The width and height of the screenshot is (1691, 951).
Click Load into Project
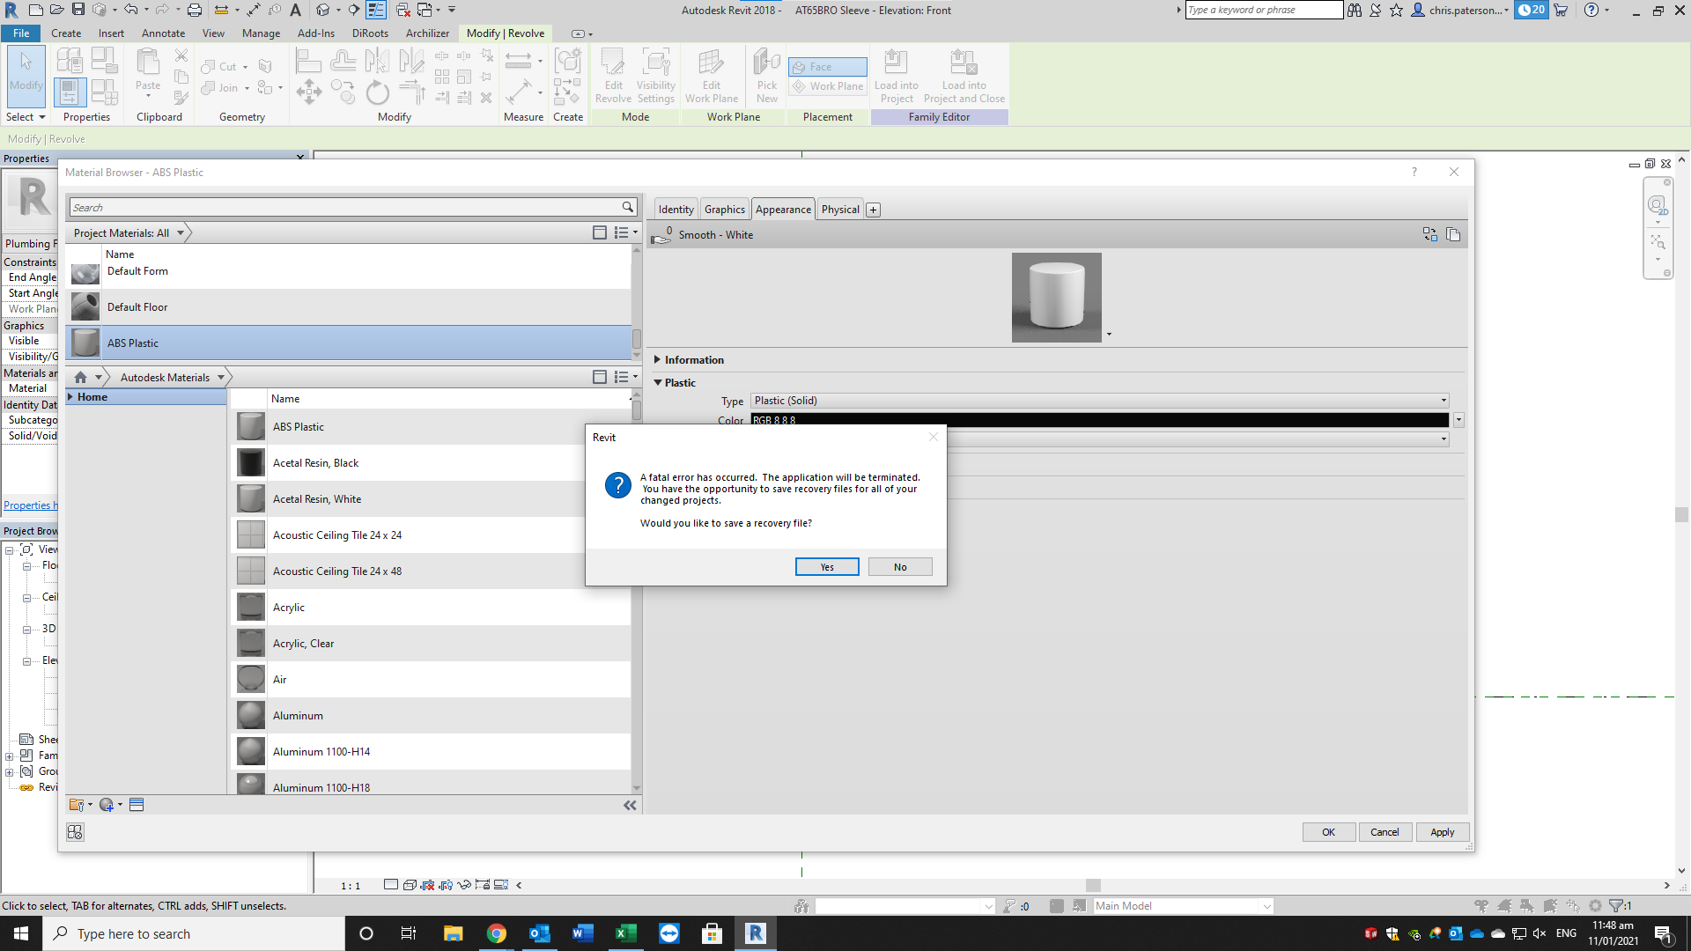coord(897,76)
